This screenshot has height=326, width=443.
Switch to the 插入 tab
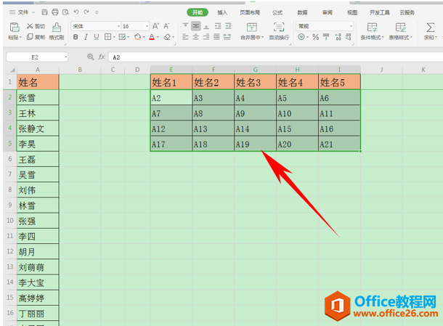(x=222, y=12)
